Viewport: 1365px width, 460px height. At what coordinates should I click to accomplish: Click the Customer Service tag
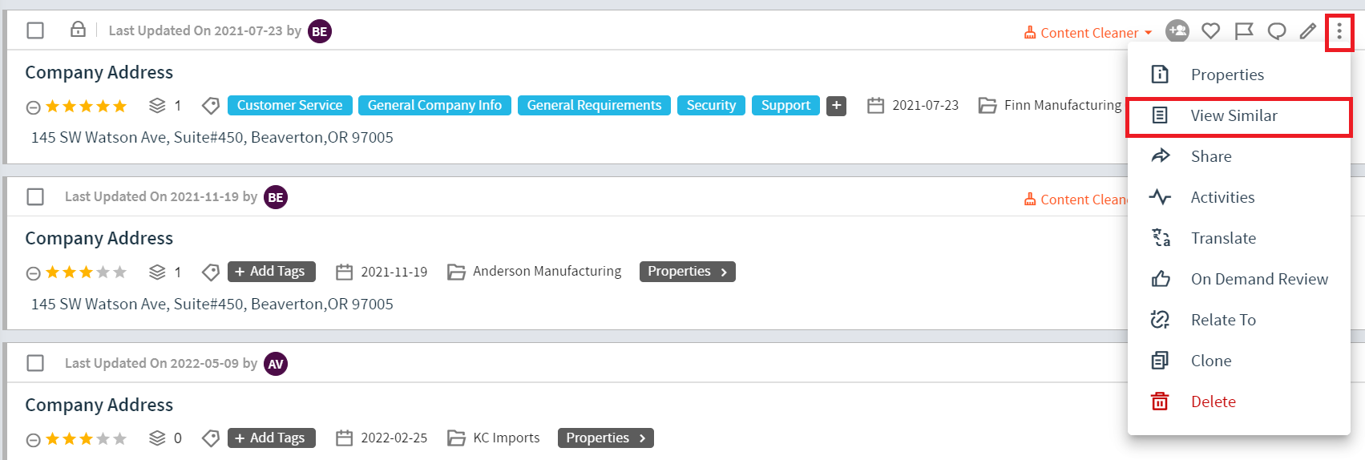[x=289, y=105]
